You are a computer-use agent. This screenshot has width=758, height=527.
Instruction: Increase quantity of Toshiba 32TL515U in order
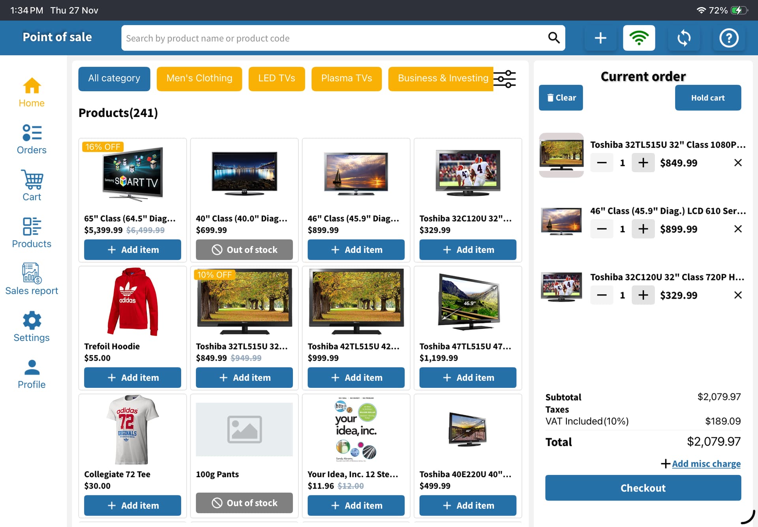pos(643,163)
